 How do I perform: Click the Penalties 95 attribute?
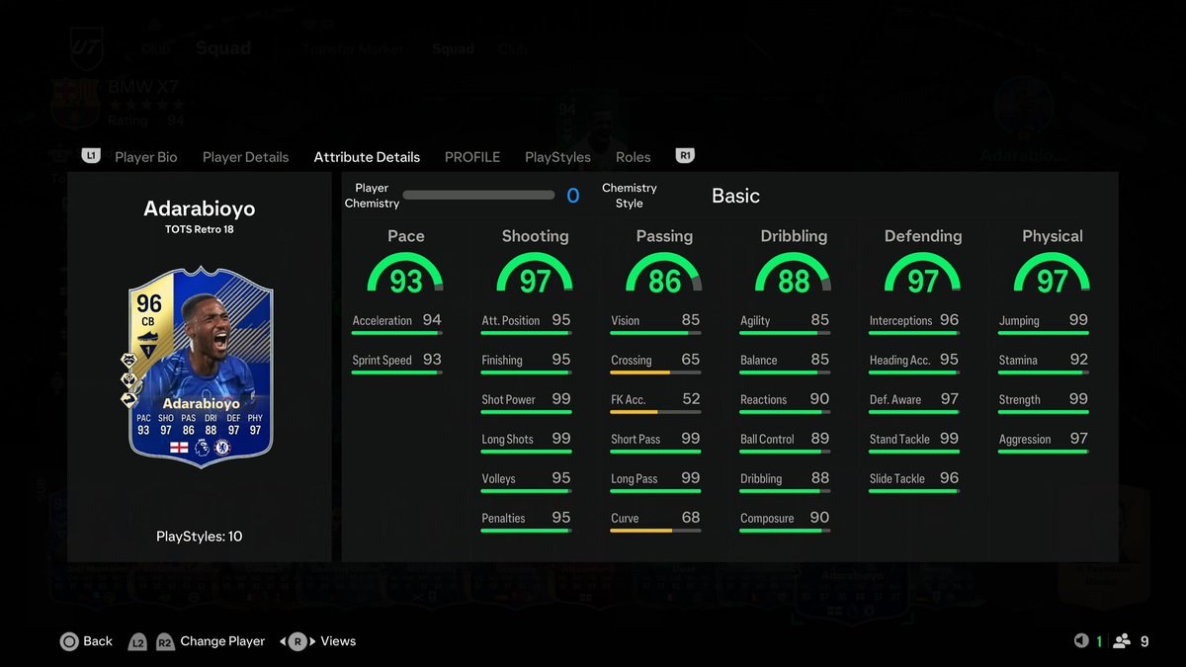click(526, 520)
